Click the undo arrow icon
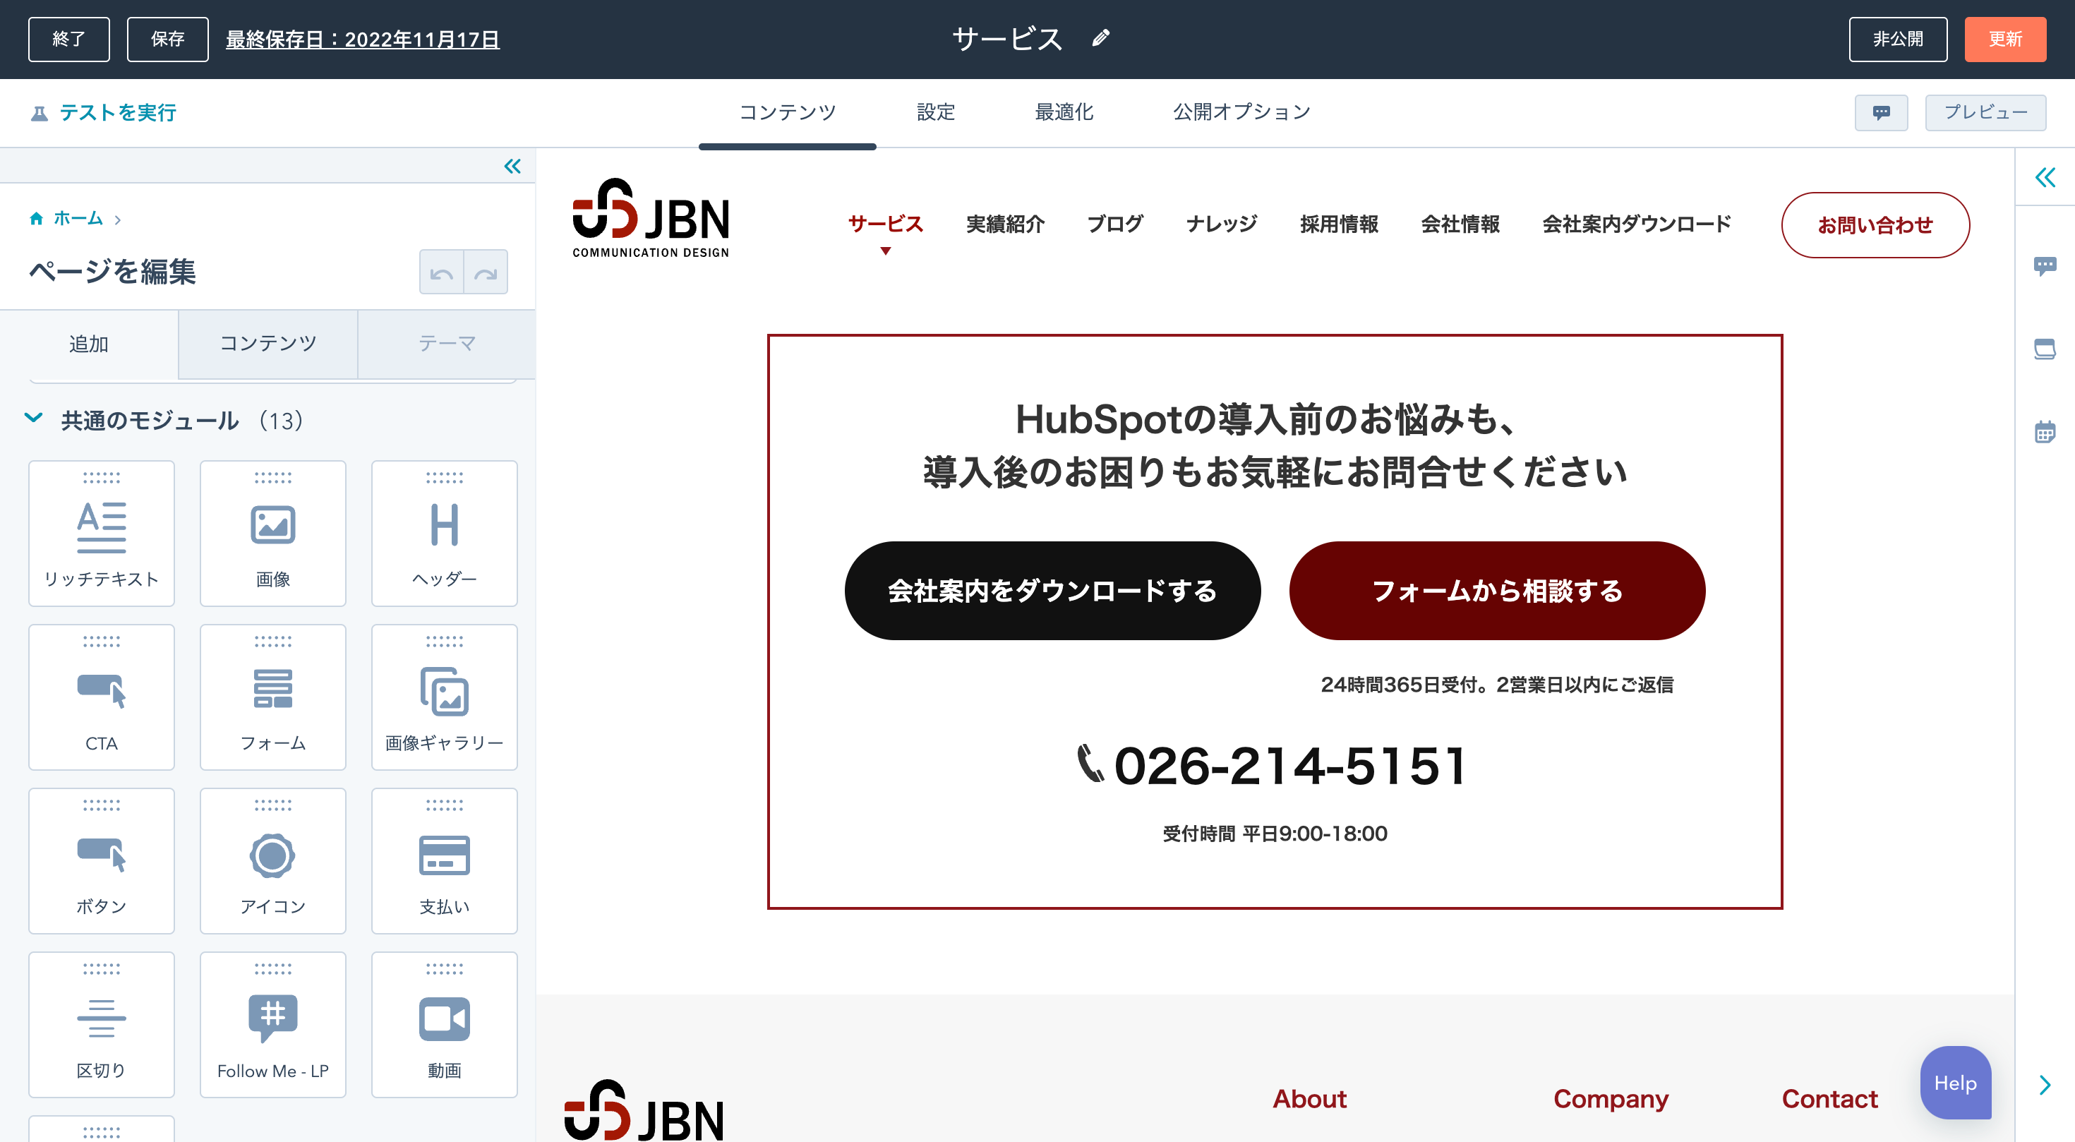Image resolution: width=2075 pixels, height=1142 pixels. click(x=441, y=272)
